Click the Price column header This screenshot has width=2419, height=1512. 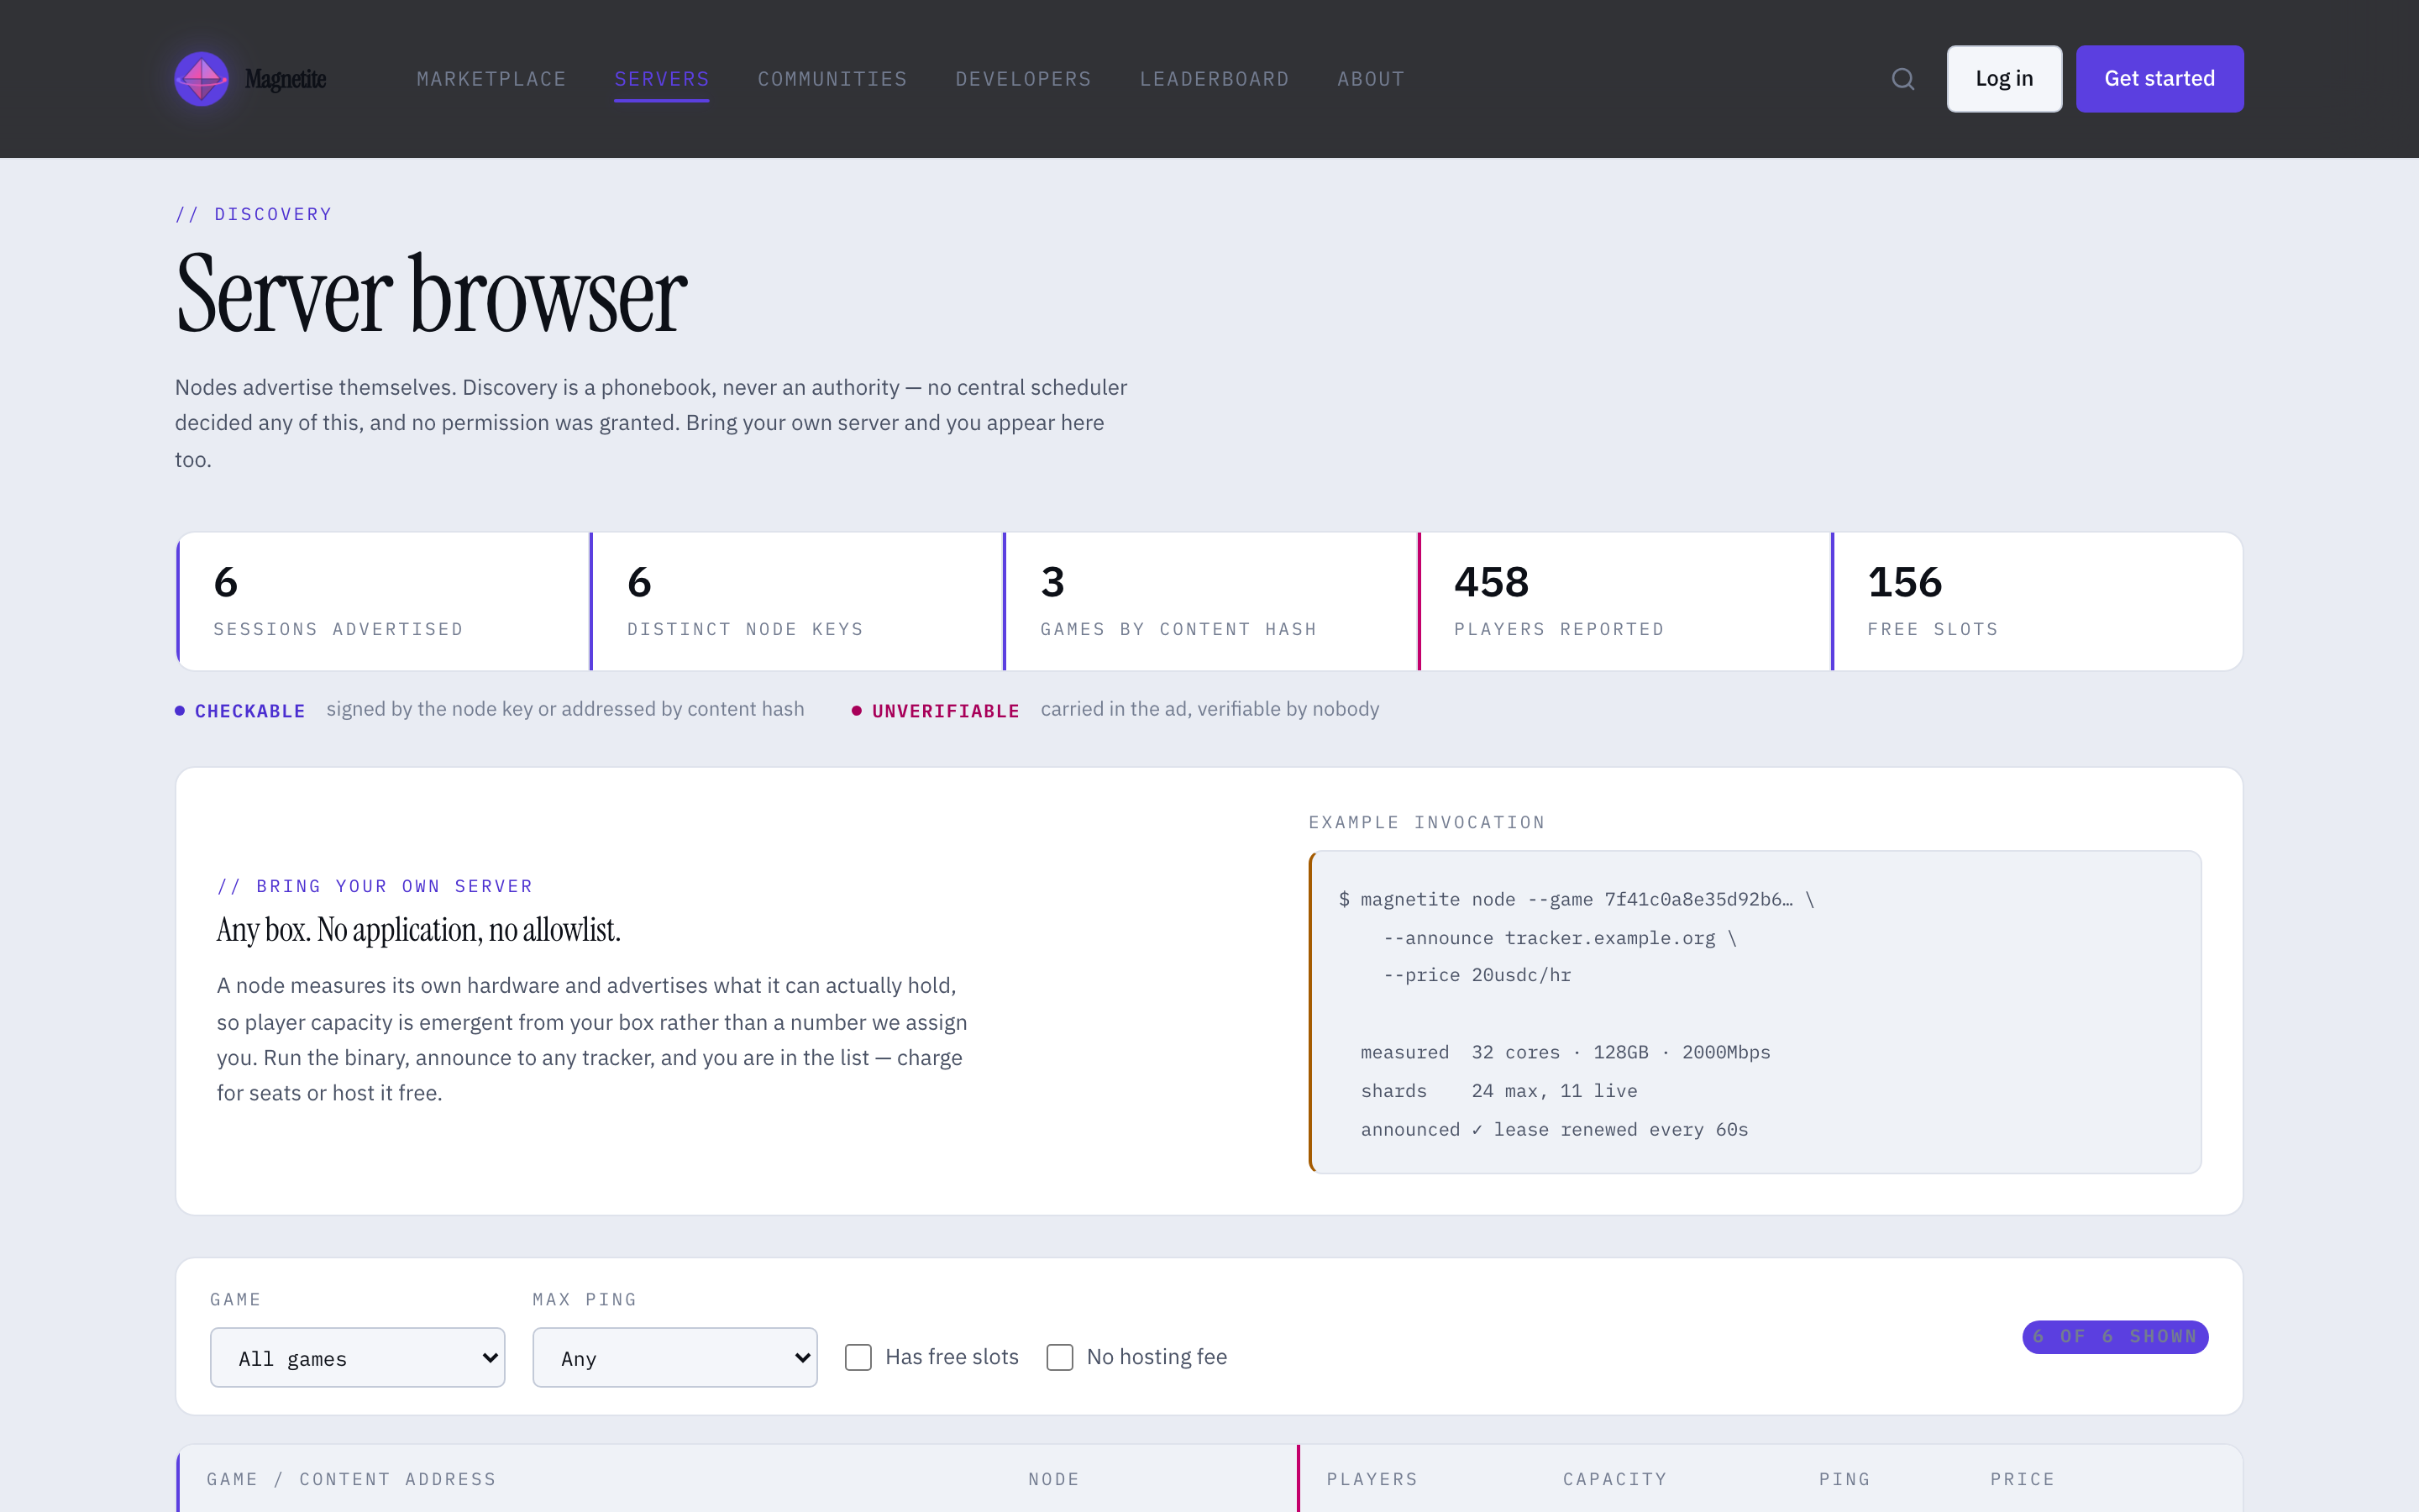click(x=2023, y=1479)
